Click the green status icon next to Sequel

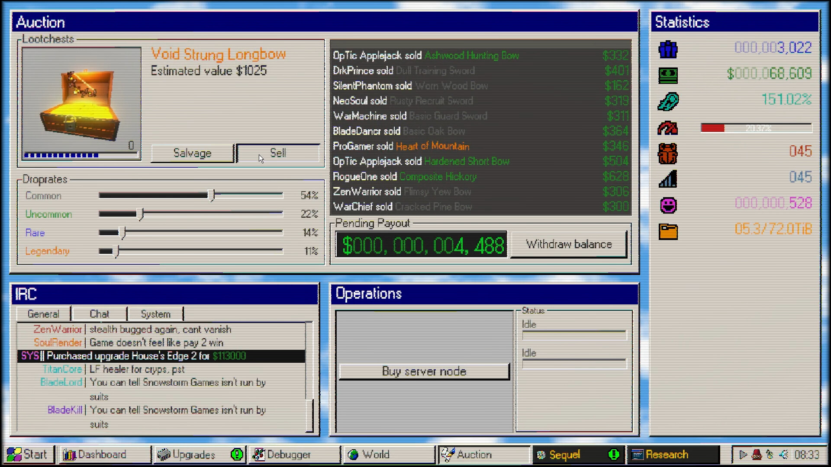coord(613,454)
